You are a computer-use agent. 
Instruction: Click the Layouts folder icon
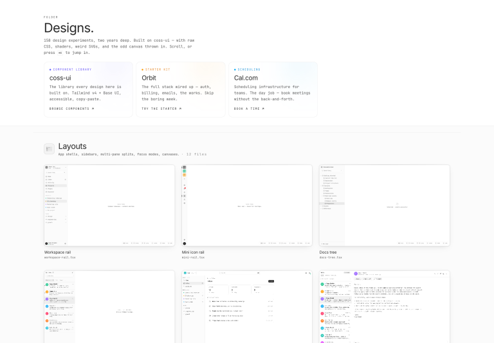[x=49, y=149]
